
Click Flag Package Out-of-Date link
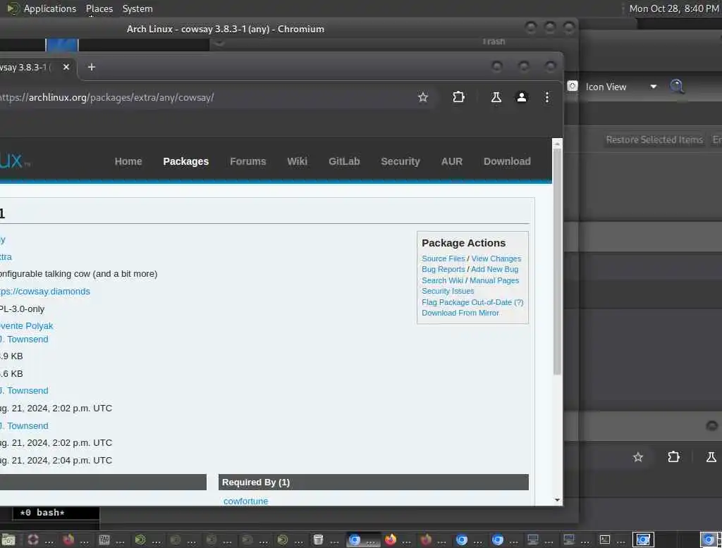467,302
